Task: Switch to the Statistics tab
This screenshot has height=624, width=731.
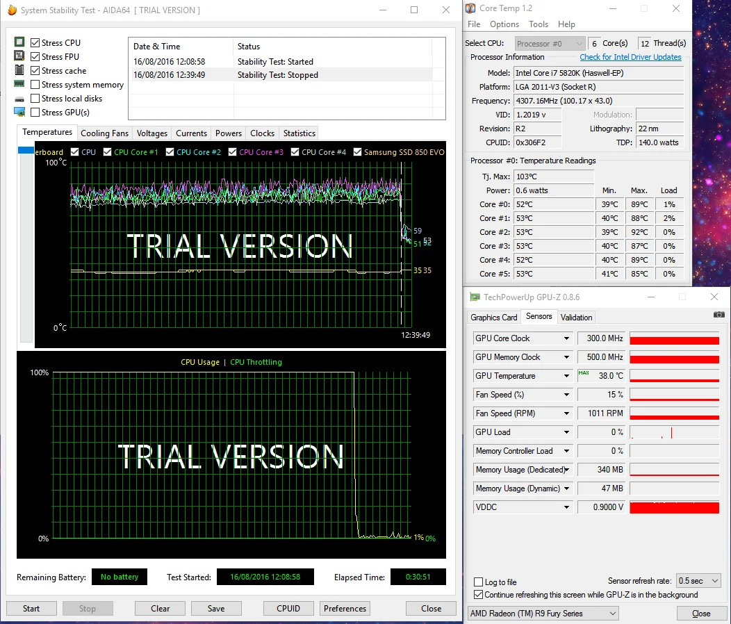Action: (299, 133)
